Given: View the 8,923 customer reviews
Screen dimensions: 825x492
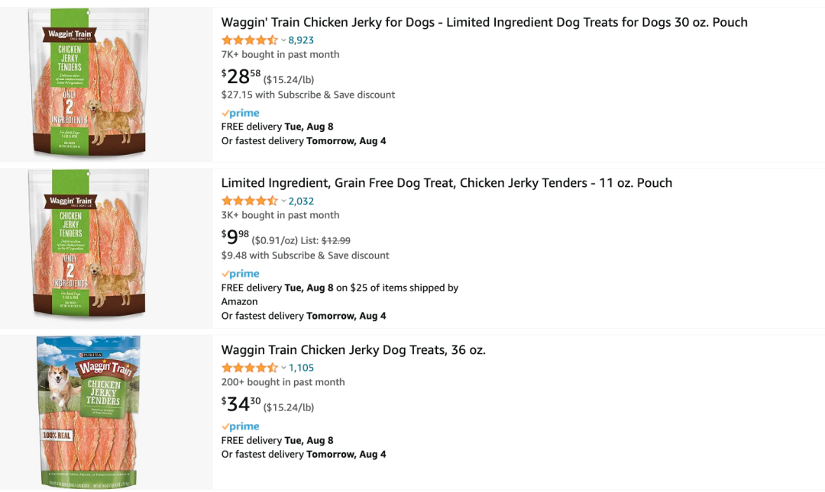Looking at the screenshot, I should 301,40.
